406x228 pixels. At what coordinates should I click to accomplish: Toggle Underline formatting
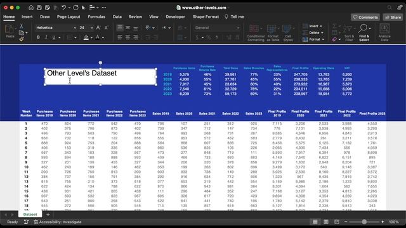click(53, 37)
